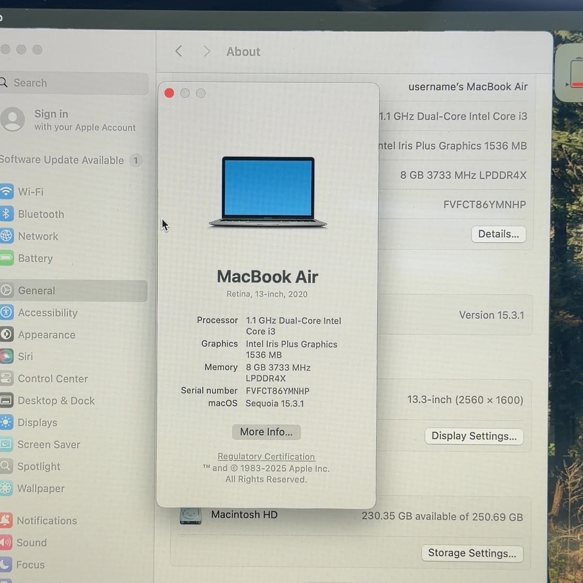This screenshot has width=583, height=583.
Task: Select the General gear icon
Action: click(x=6, y=291)
